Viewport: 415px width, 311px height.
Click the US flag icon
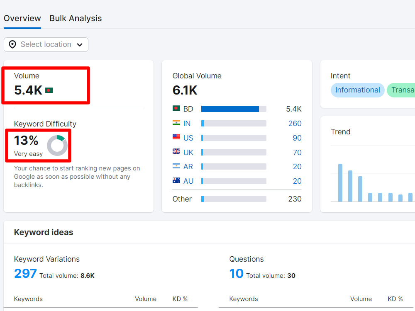click(x=176, y=137)
